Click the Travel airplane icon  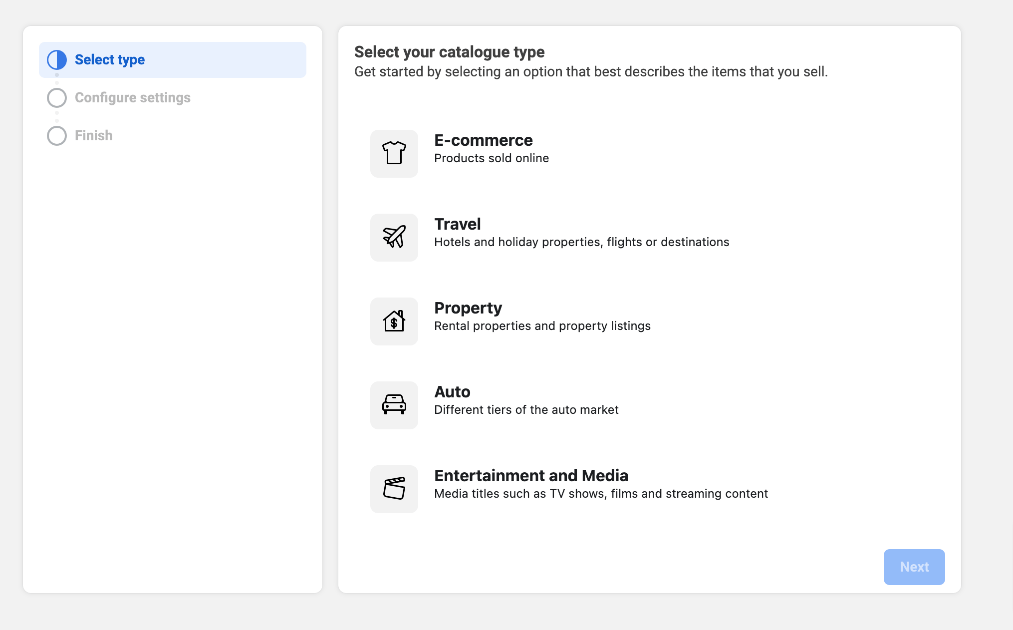click(x=394, y=237)
